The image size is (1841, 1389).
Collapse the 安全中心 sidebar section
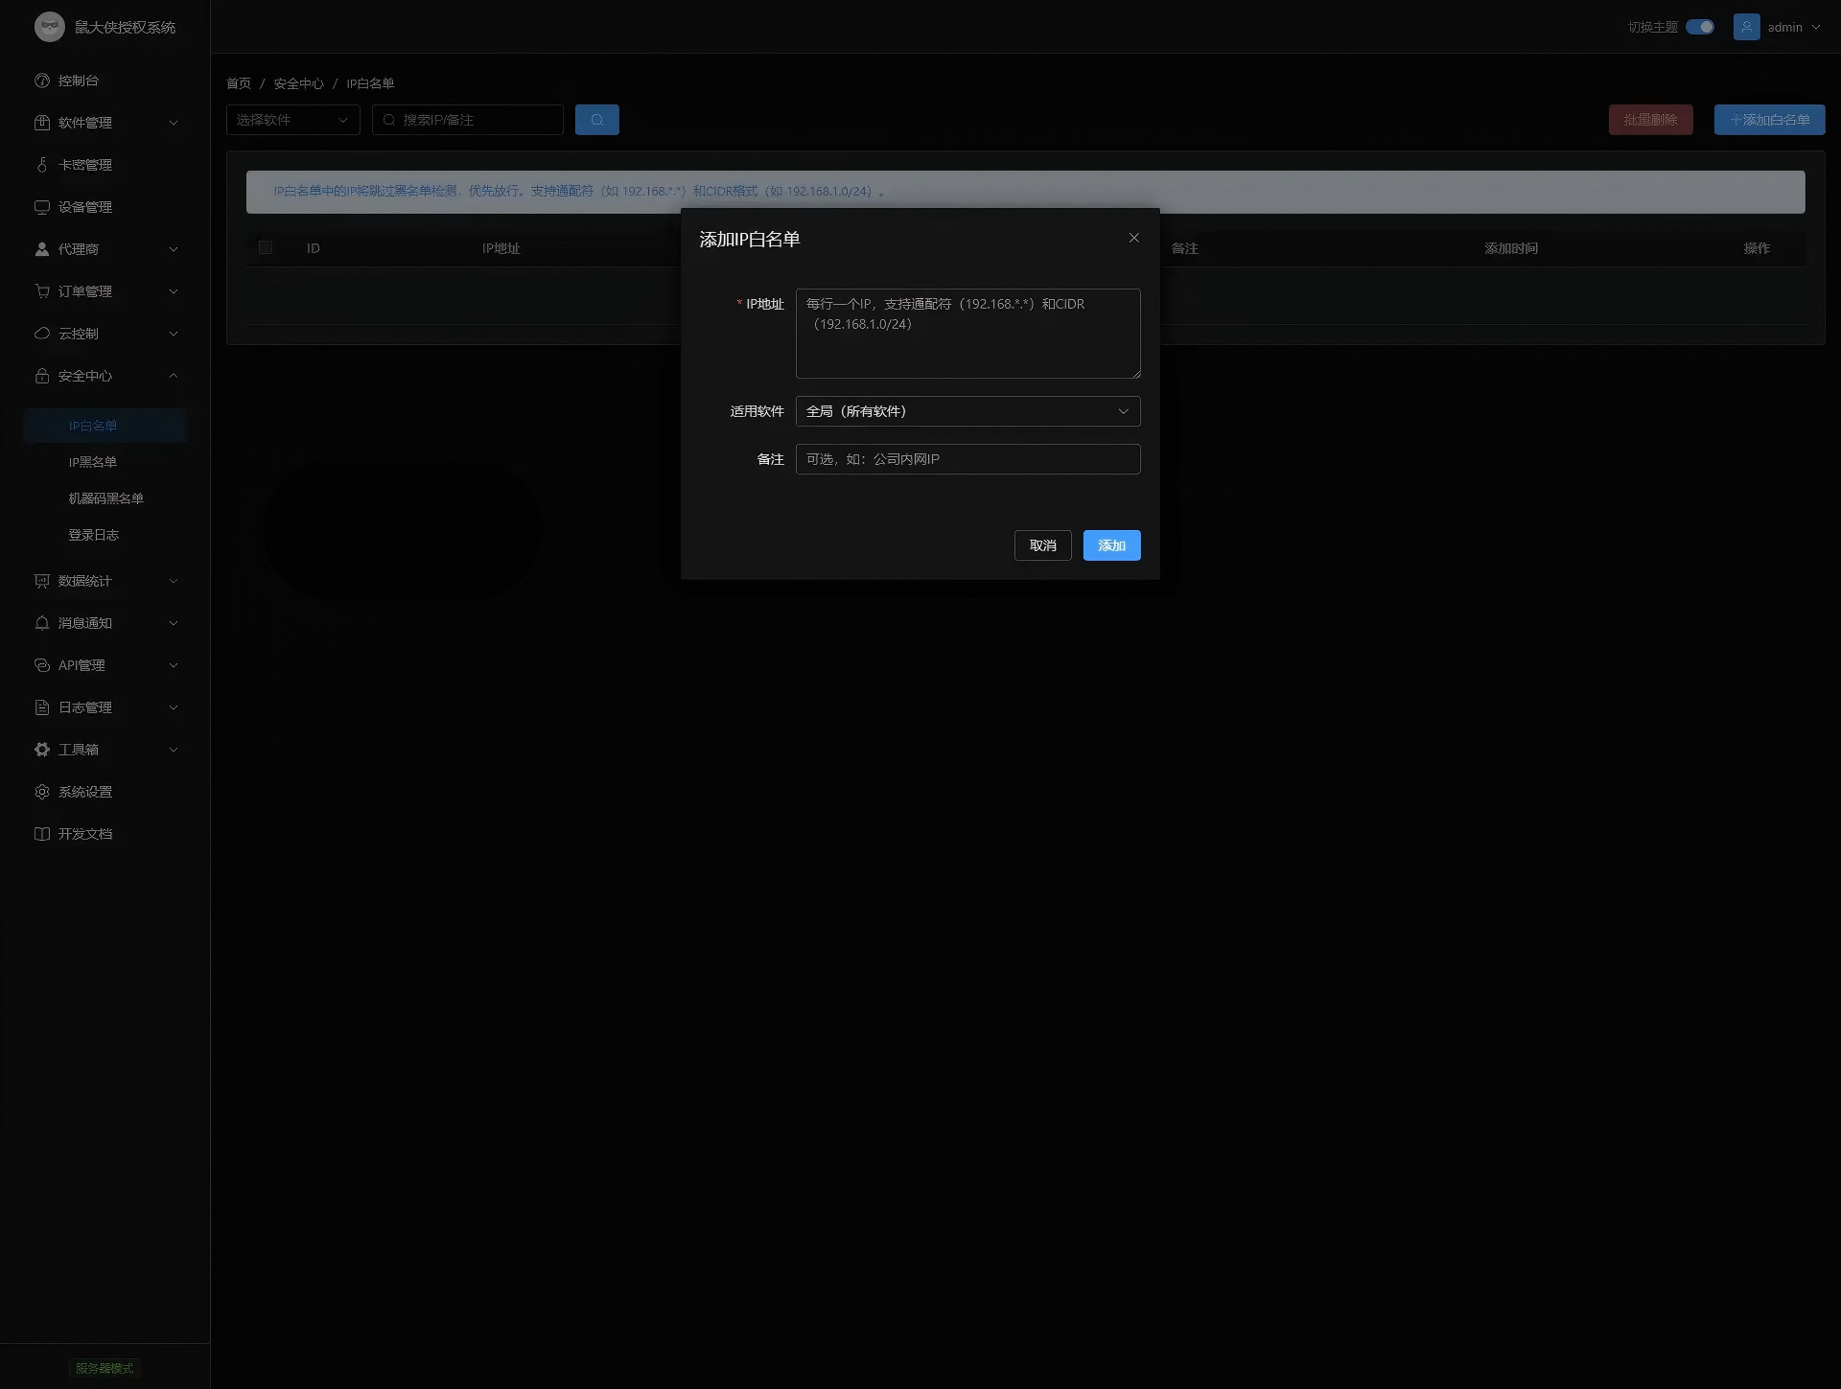[105, 376]
